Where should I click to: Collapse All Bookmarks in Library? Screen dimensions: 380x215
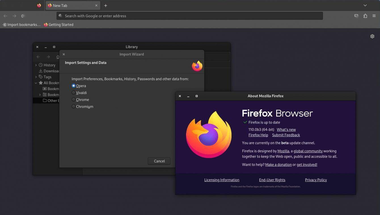[36, 83]
